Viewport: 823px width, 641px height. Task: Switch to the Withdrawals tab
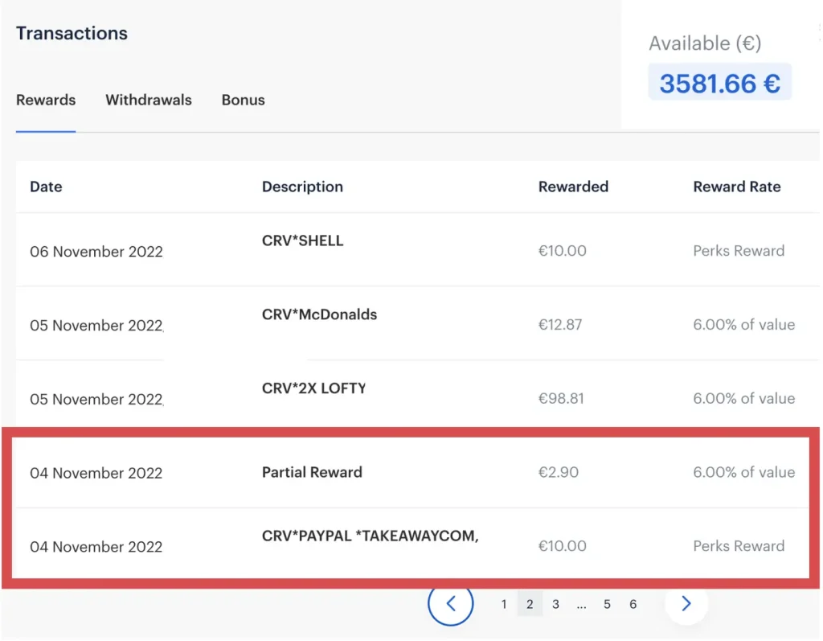click(149, 101)
